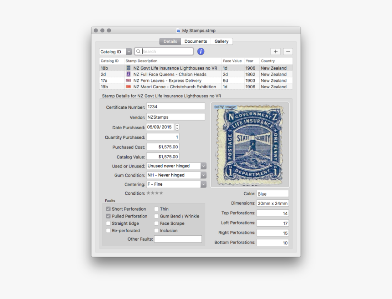Click the plus button to add stamp
392x299 pixels.
click(275, 52)
